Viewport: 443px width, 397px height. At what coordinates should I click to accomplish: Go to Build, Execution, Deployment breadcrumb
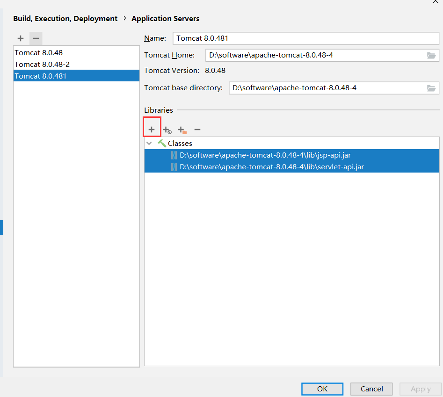click(65, 19)
